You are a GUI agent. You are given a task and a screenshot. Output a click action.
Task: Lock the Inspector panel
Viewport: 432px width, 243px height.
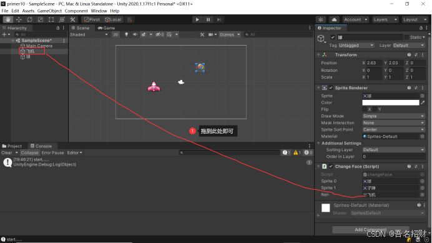click(x=421, y=28)
